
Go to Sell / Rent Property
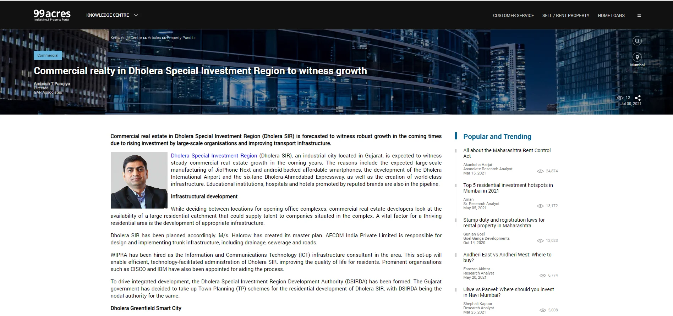565,16
